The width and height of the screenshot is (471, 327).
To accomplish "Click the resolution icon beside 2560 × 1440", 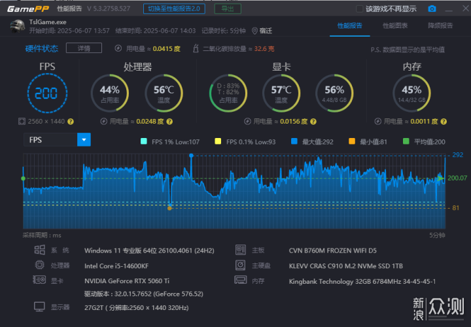I will click(22, 121).
